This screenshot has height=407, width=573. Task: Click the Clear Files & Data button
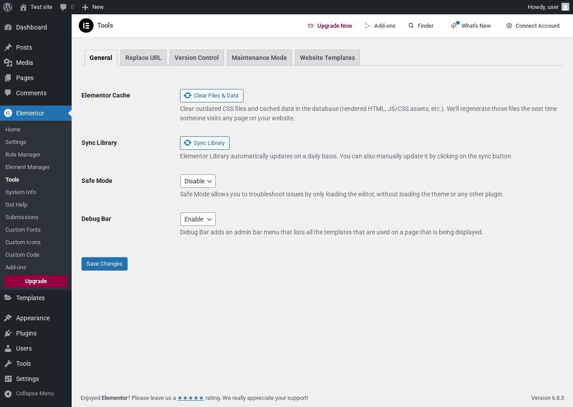[x=212, y=96]
